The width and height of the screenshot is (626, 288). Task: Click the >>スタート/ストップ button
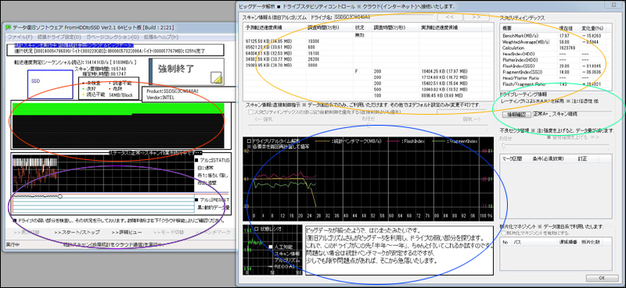coord(77,232)
